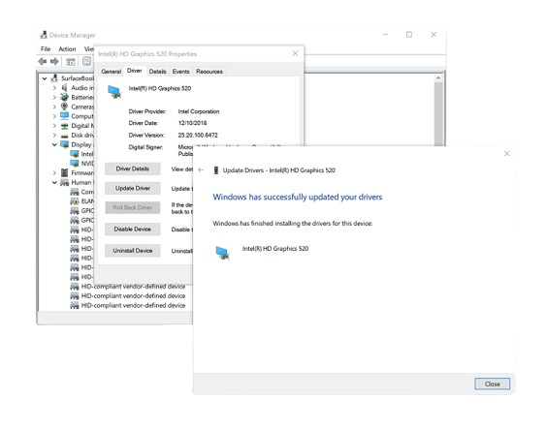The image size is (547, 429).
Task: Expand the Computer category chevron
Action: pyautogui.click(x=54, y=116)
